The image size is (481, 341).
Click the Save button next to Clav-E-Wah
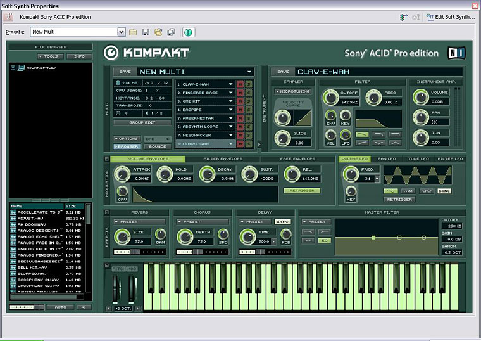[283, 72]
